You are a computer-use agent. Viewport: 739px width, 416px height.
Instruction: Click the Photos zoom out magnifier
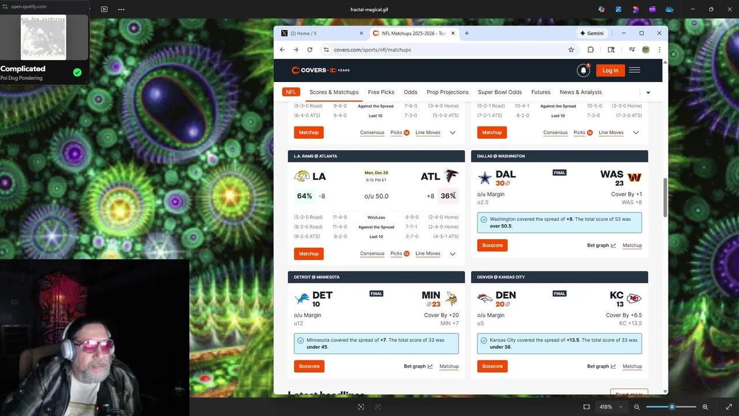tap(637, 407)
